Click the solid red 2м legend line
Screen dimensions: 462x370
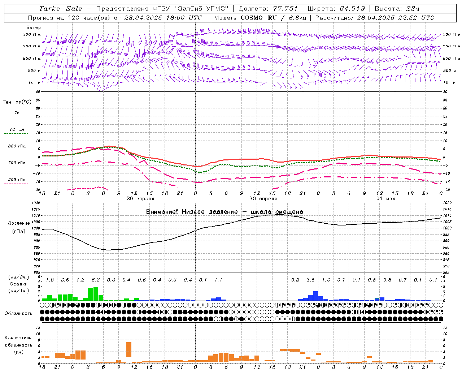(x=17, y=117)
